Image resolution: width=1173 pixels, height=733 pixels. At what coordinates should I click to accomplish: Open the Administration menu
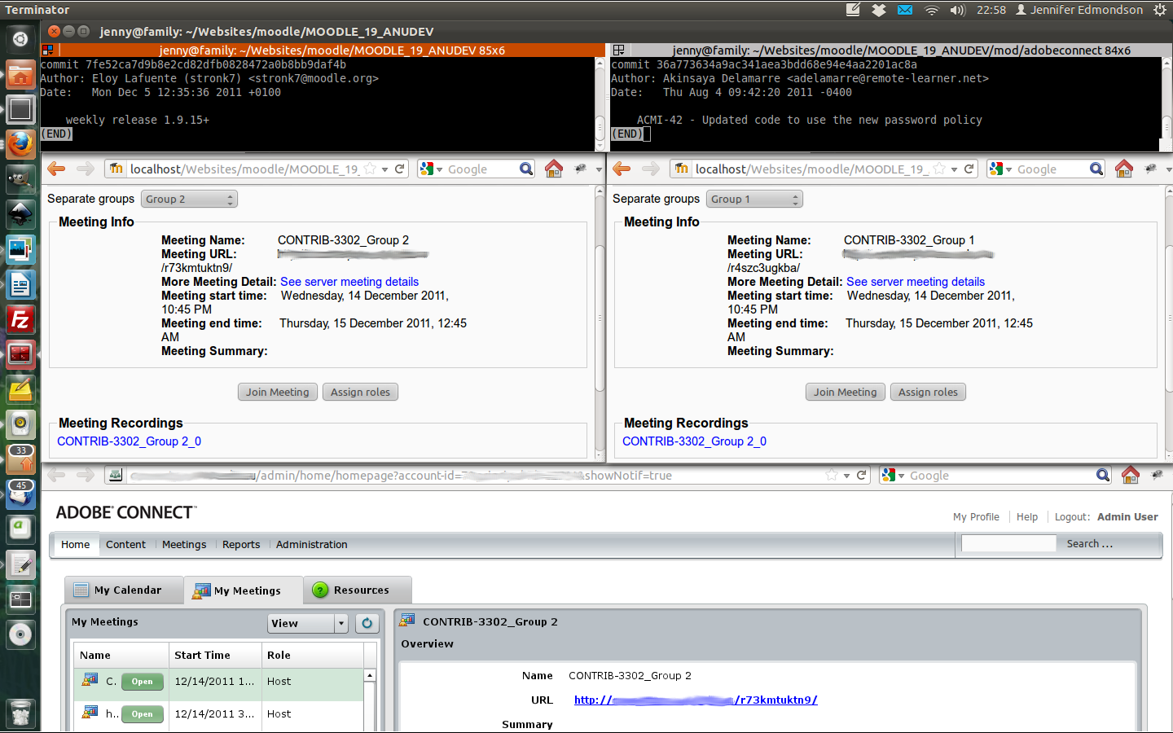[311, 544]
